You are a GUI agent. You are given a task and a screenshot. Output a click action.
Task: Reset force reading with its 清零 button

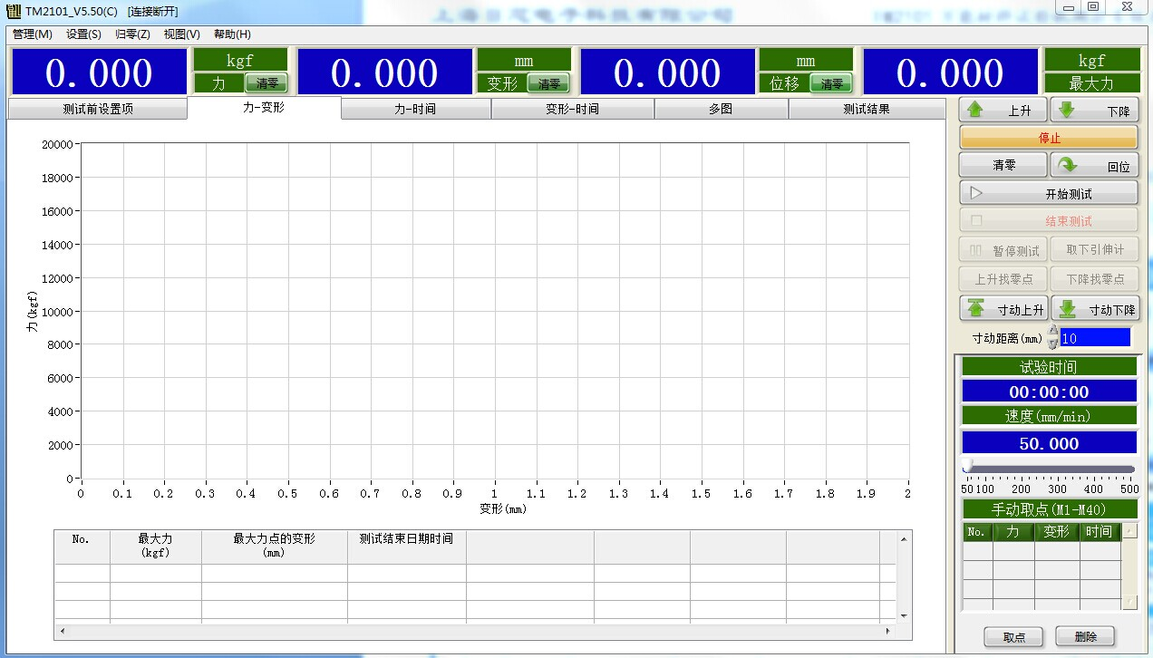[x=266, y=83]
